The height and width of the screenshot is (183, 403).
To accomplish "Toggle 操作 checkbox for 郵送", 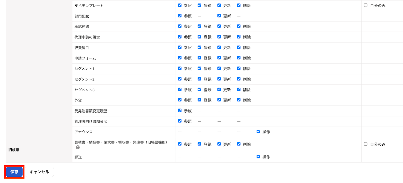I will tap(258, 157).
